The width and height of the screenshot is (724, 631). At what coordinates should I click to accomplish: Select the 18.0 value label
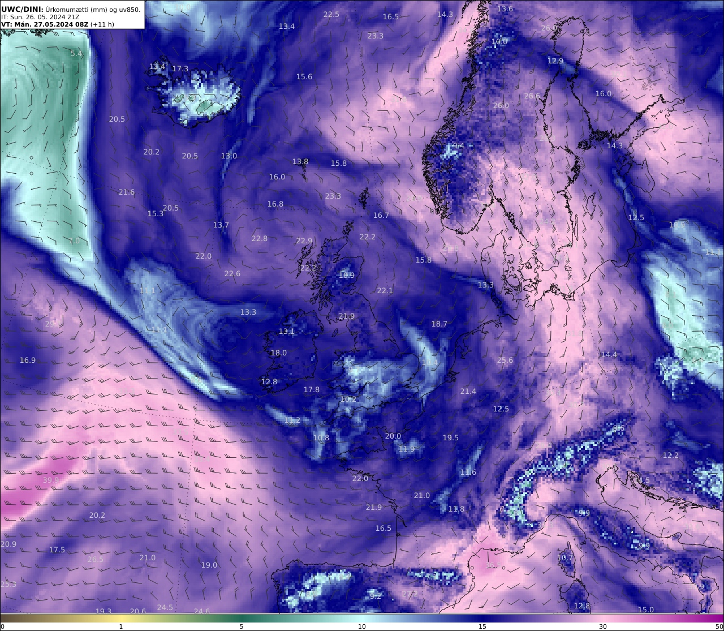(x=279, y=353)
